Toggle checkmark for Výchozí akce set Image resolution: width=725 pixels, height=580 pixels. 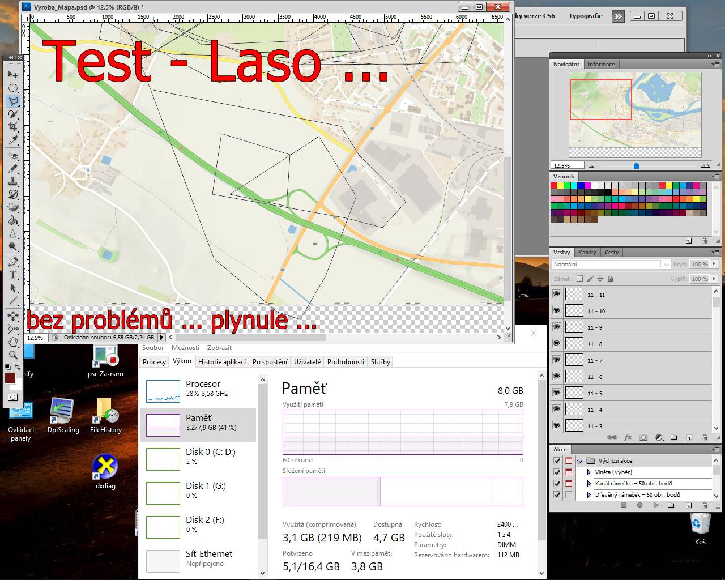[x=557, y=461]
